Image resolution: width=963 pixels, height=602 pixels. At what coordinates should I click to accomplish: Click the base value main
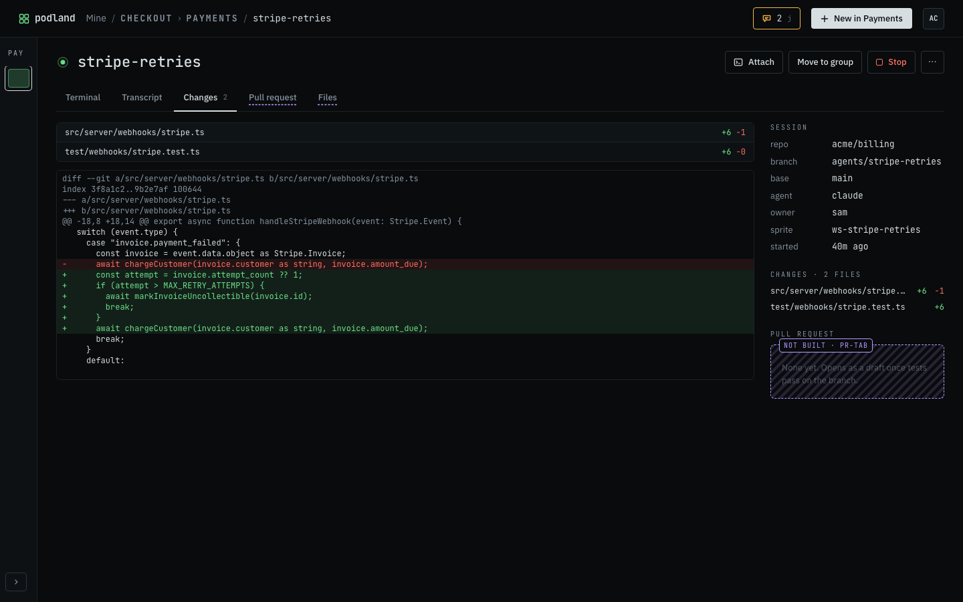843,178
